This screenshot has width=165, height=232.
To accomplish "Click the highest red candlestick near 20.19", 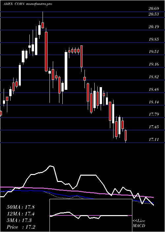I will 43,25.
